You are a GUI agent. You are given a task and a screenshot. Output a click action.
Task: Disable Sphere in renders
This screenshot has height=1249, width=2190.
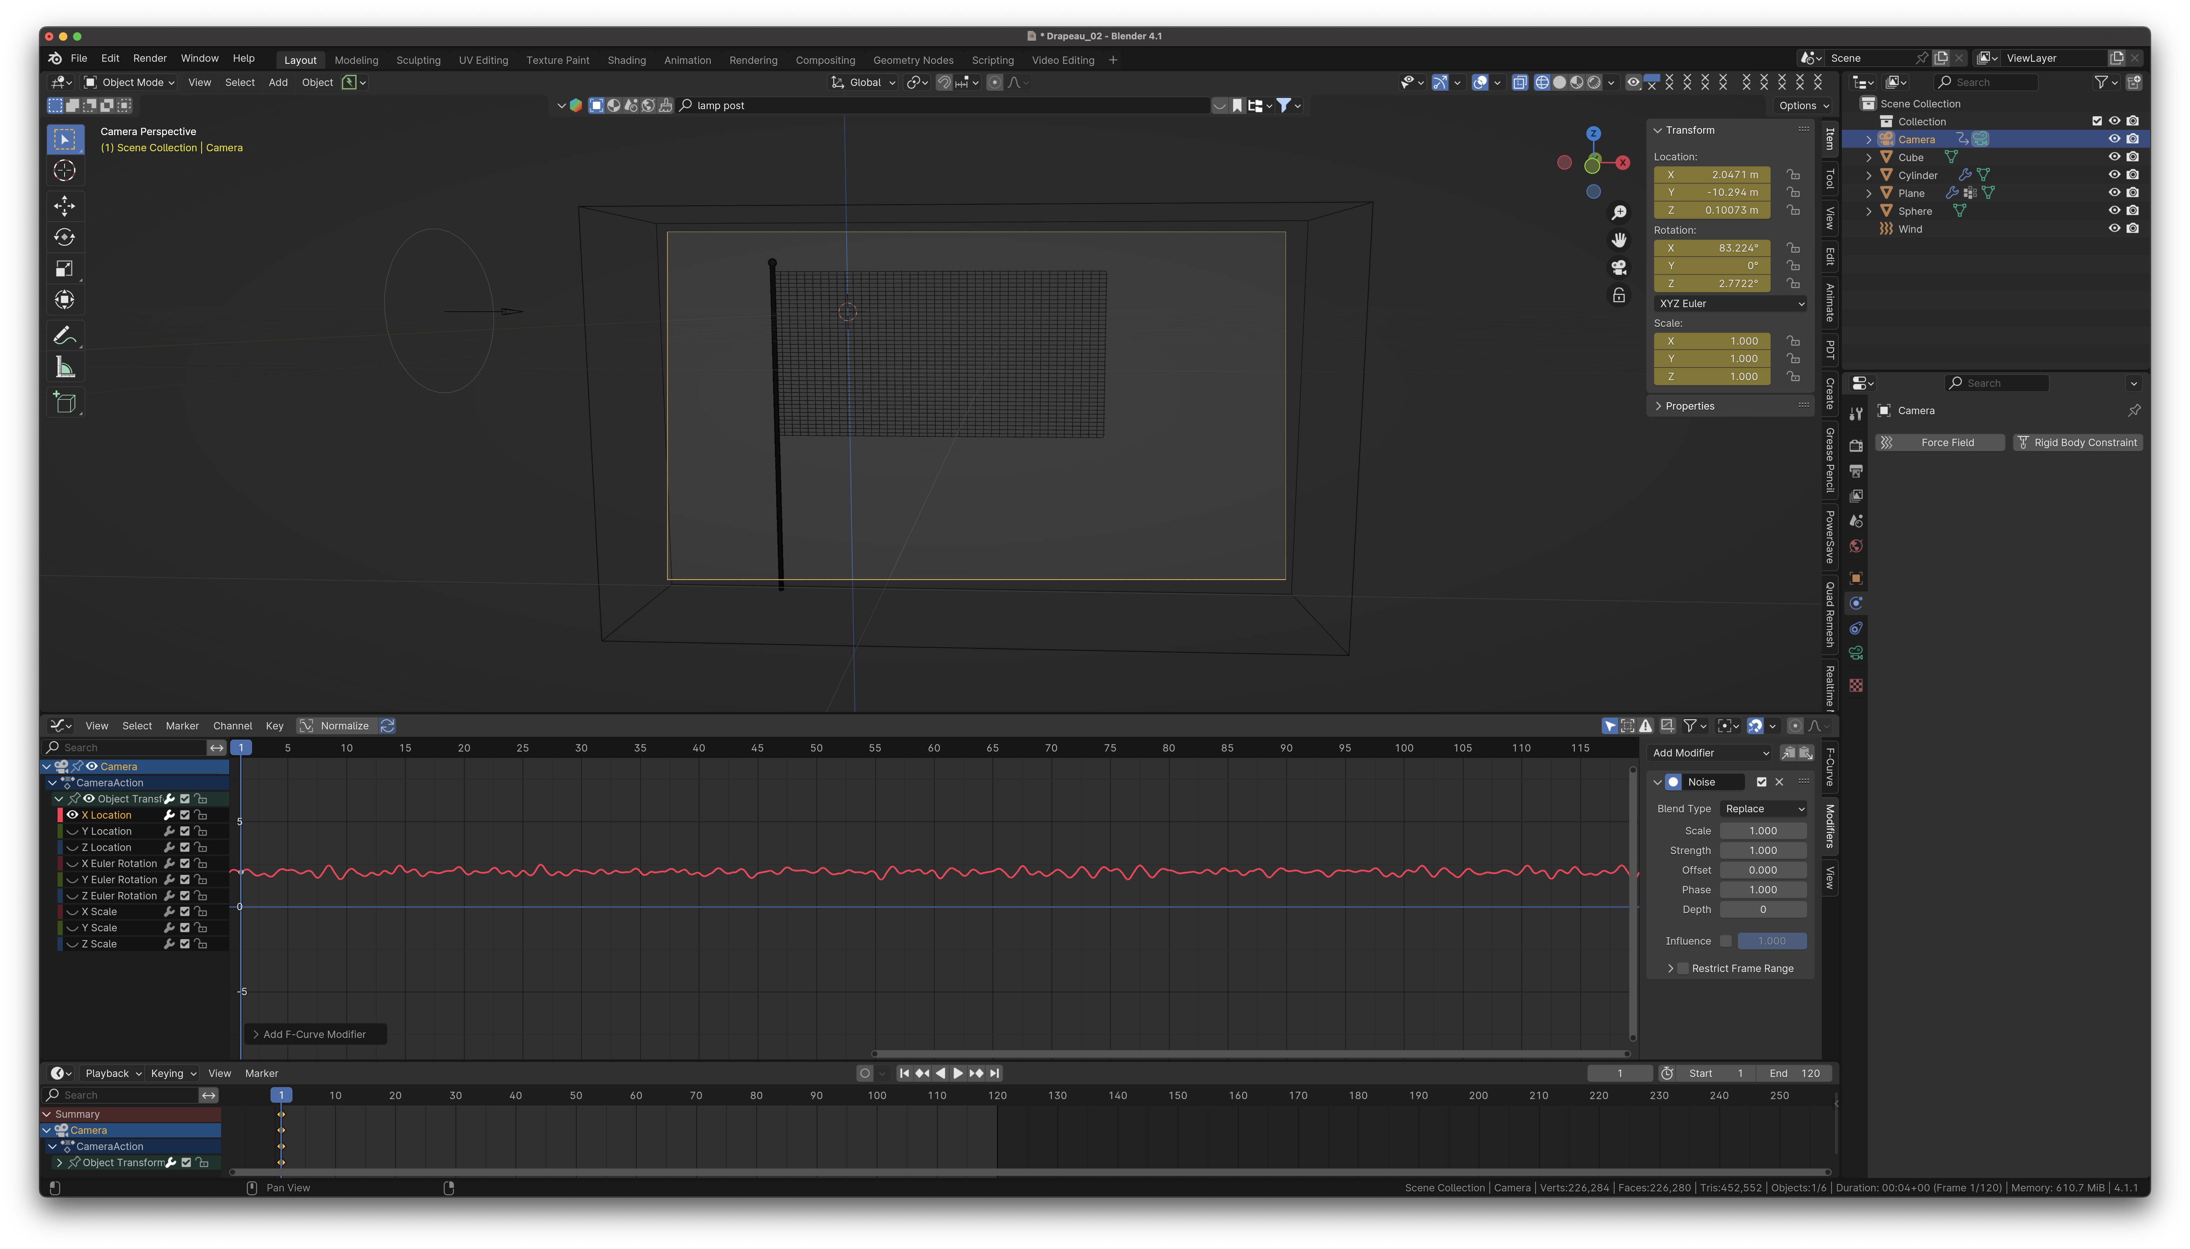point(2132,211)
